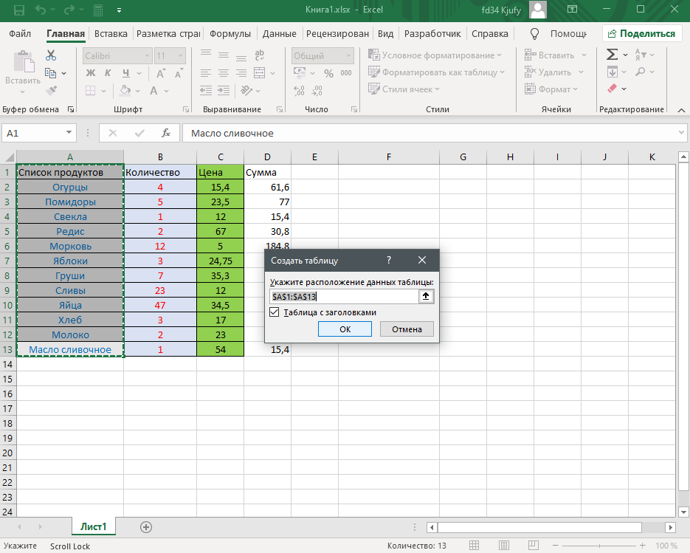This screenshot has height=553, width=690.
Task: Click the Clear eraser icon
Action: (x=612, y=89)
